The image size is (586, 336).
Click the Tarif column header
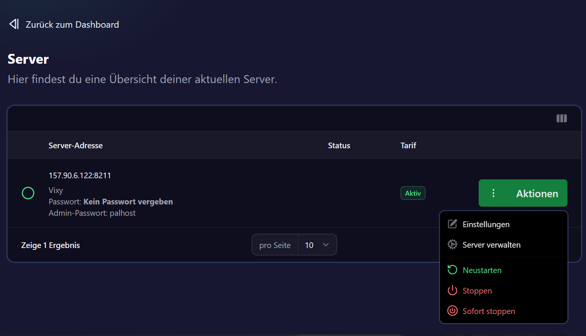pos(408,146)
